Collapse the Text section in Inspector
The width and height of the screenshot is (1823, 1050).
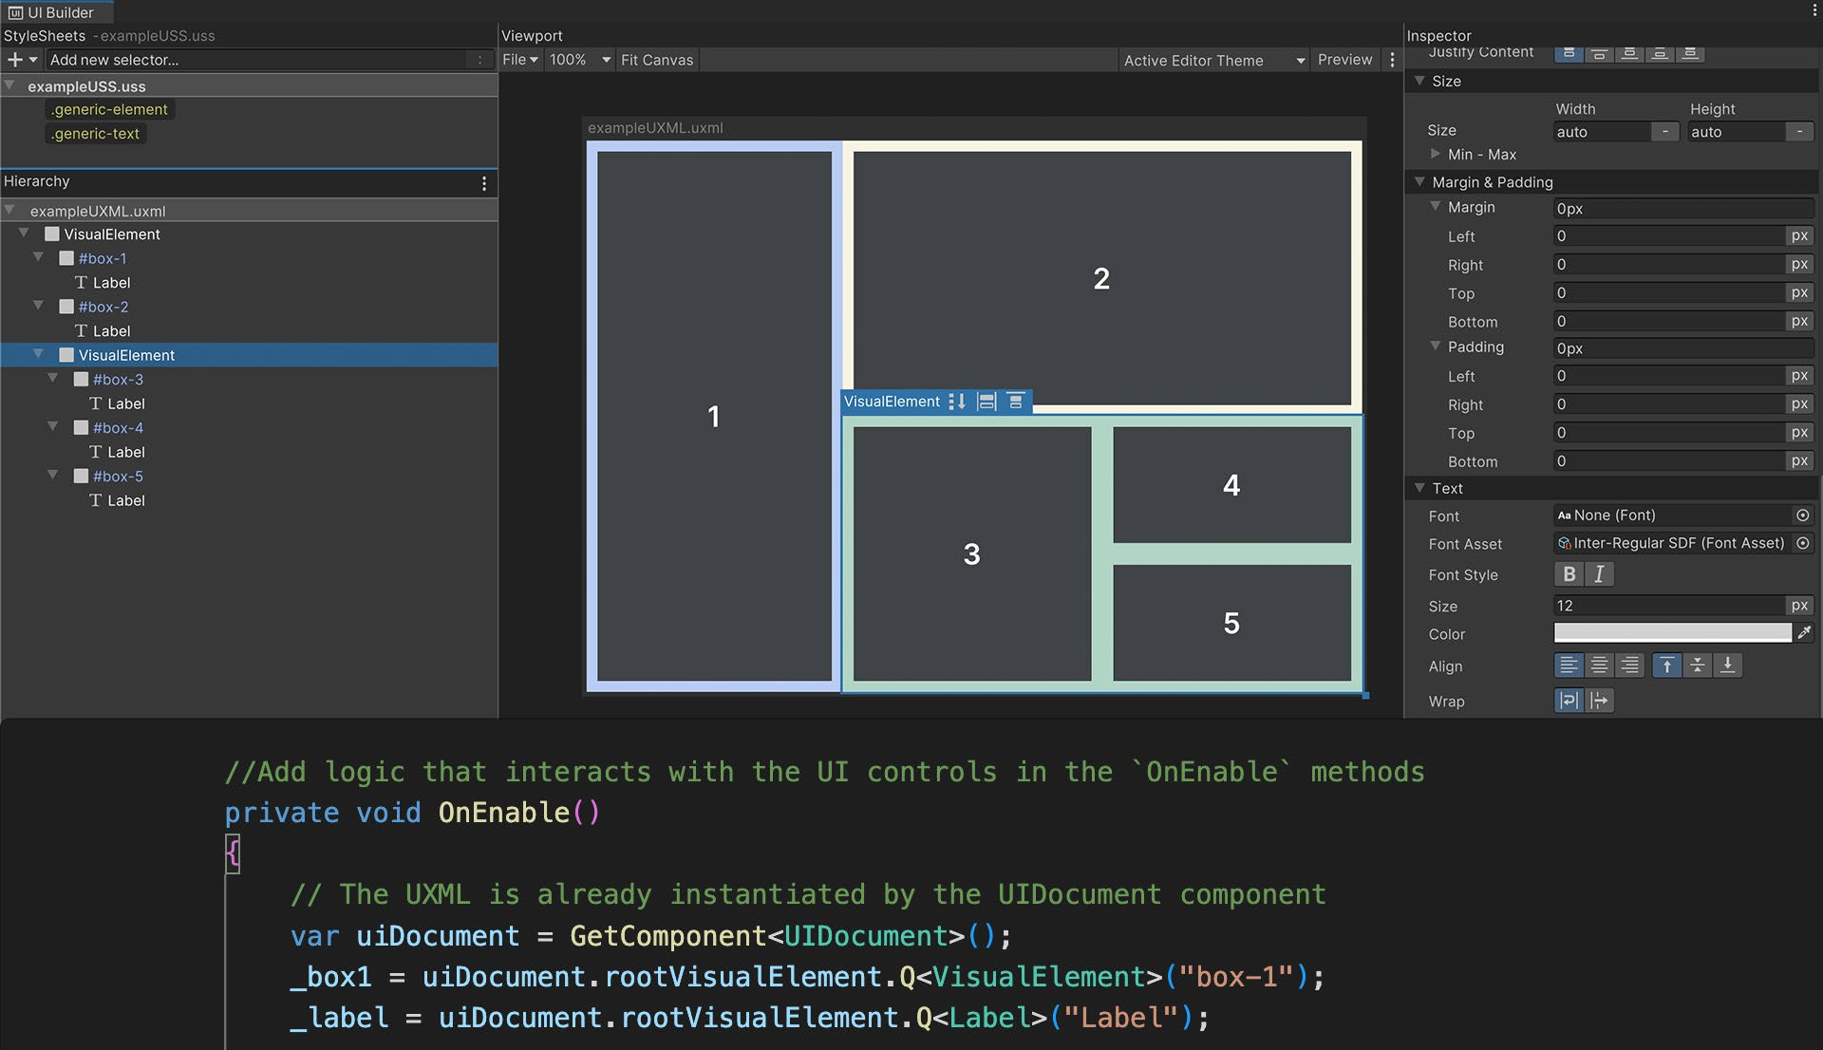(1420, 488)
